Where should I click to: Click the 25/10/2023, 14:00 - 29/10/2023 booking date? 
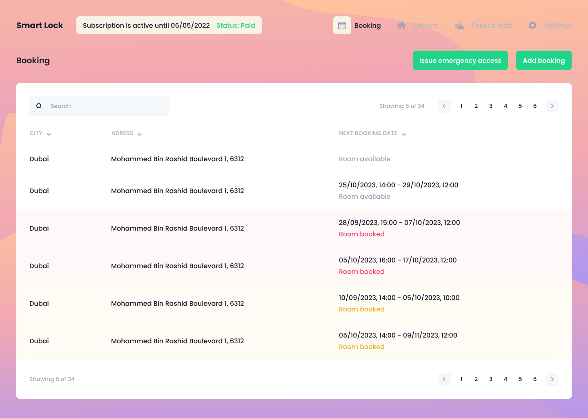[x=399, y=185]
